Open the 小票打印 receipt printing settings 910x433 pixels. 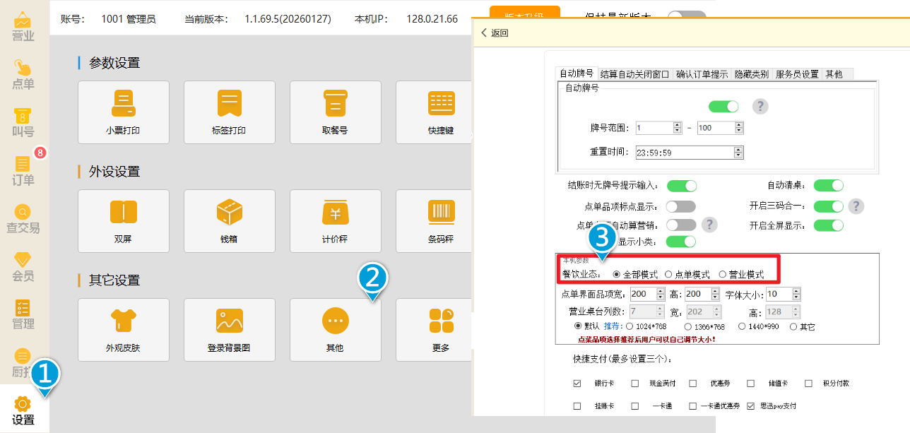[123, 112]
